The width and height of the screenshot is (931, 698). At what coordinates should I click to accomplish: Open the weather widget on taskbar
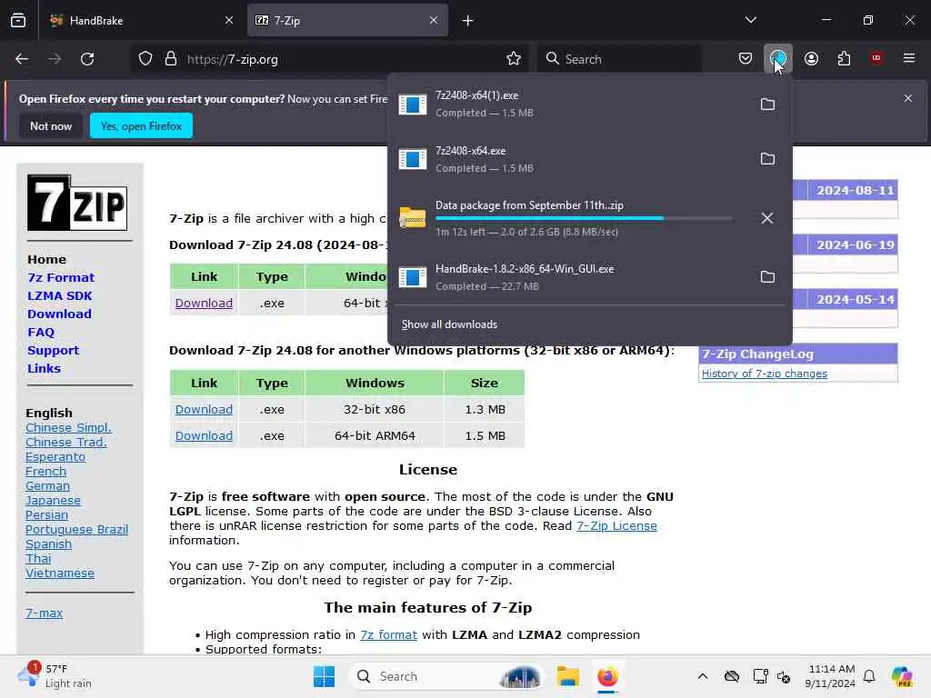click(x=55, y=676)
